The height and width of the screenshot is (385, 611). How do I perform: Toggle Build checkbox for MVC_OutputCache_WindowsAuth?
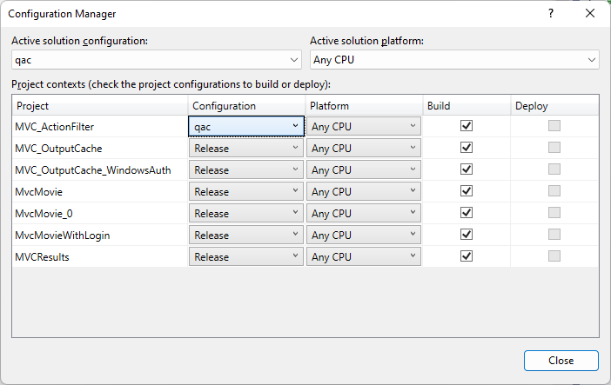[x=467, y=169]
